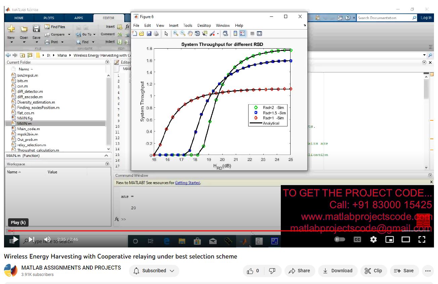Enable miniplayer mode on the video
The width and height of the screenshot is (438, 284).
pos(390,239)
